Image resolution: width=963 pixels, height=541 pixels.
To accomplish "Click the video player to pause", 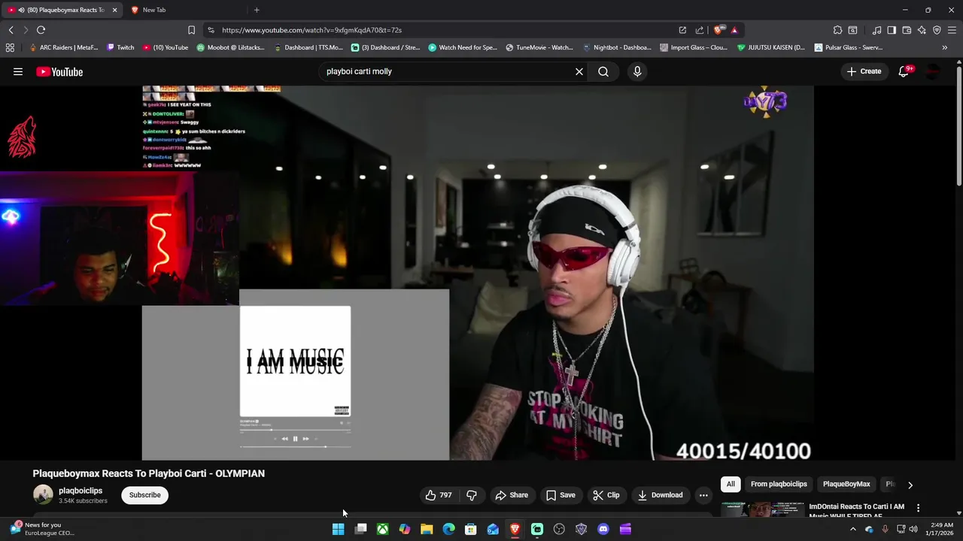I will pyautogui.click(x=478, y=272).
